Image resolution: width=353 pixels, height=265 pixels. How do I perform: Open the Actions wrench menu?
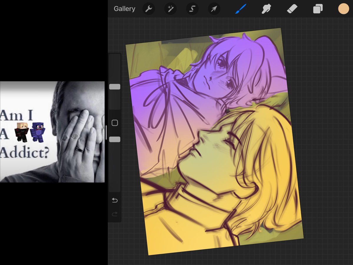coord(149,9)
